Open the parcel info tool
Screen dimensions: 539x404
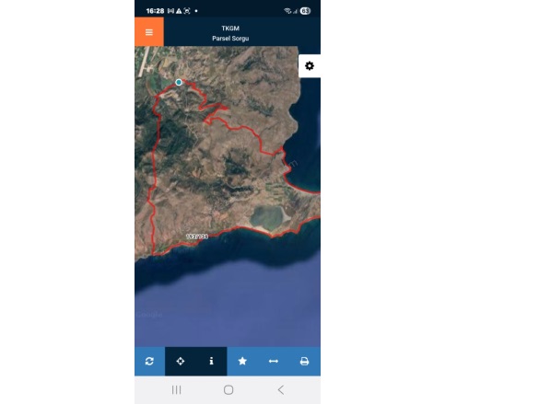point(211,361)
